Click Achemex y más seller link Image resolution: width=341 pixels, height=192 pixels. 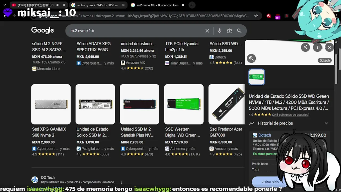point(182,149)
